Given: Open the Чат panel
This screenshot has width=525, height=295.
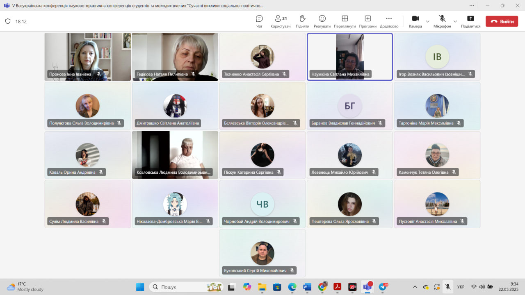Looking at the screenshot, I should point(259,21).
